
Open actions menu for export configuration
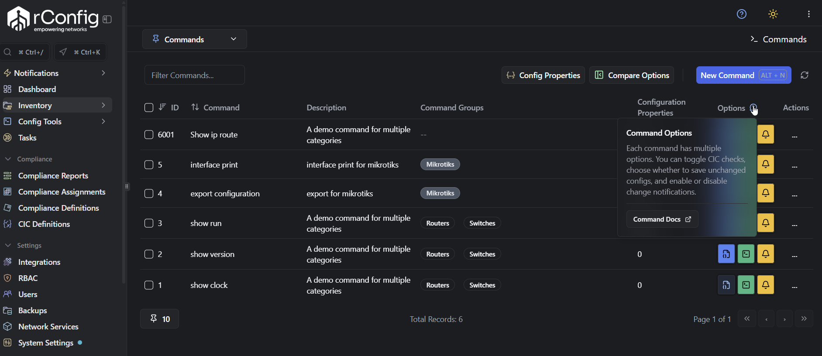pyautogui.click(x=794, y=195)
